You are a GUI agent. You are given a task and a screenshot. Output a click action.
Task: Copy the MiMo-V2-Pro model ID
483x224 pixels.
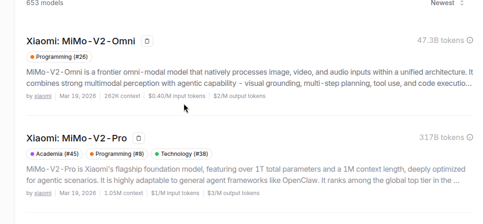click(x=139, y=138)
